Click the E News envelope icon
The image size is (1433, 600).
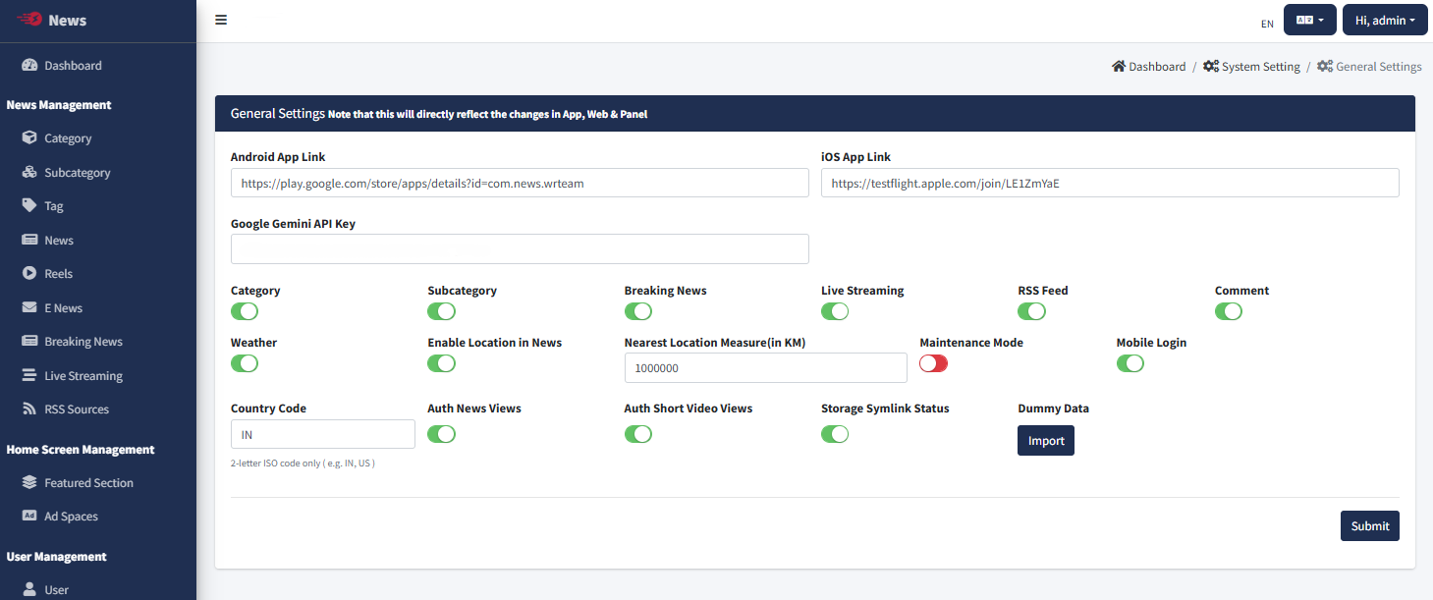29,307
